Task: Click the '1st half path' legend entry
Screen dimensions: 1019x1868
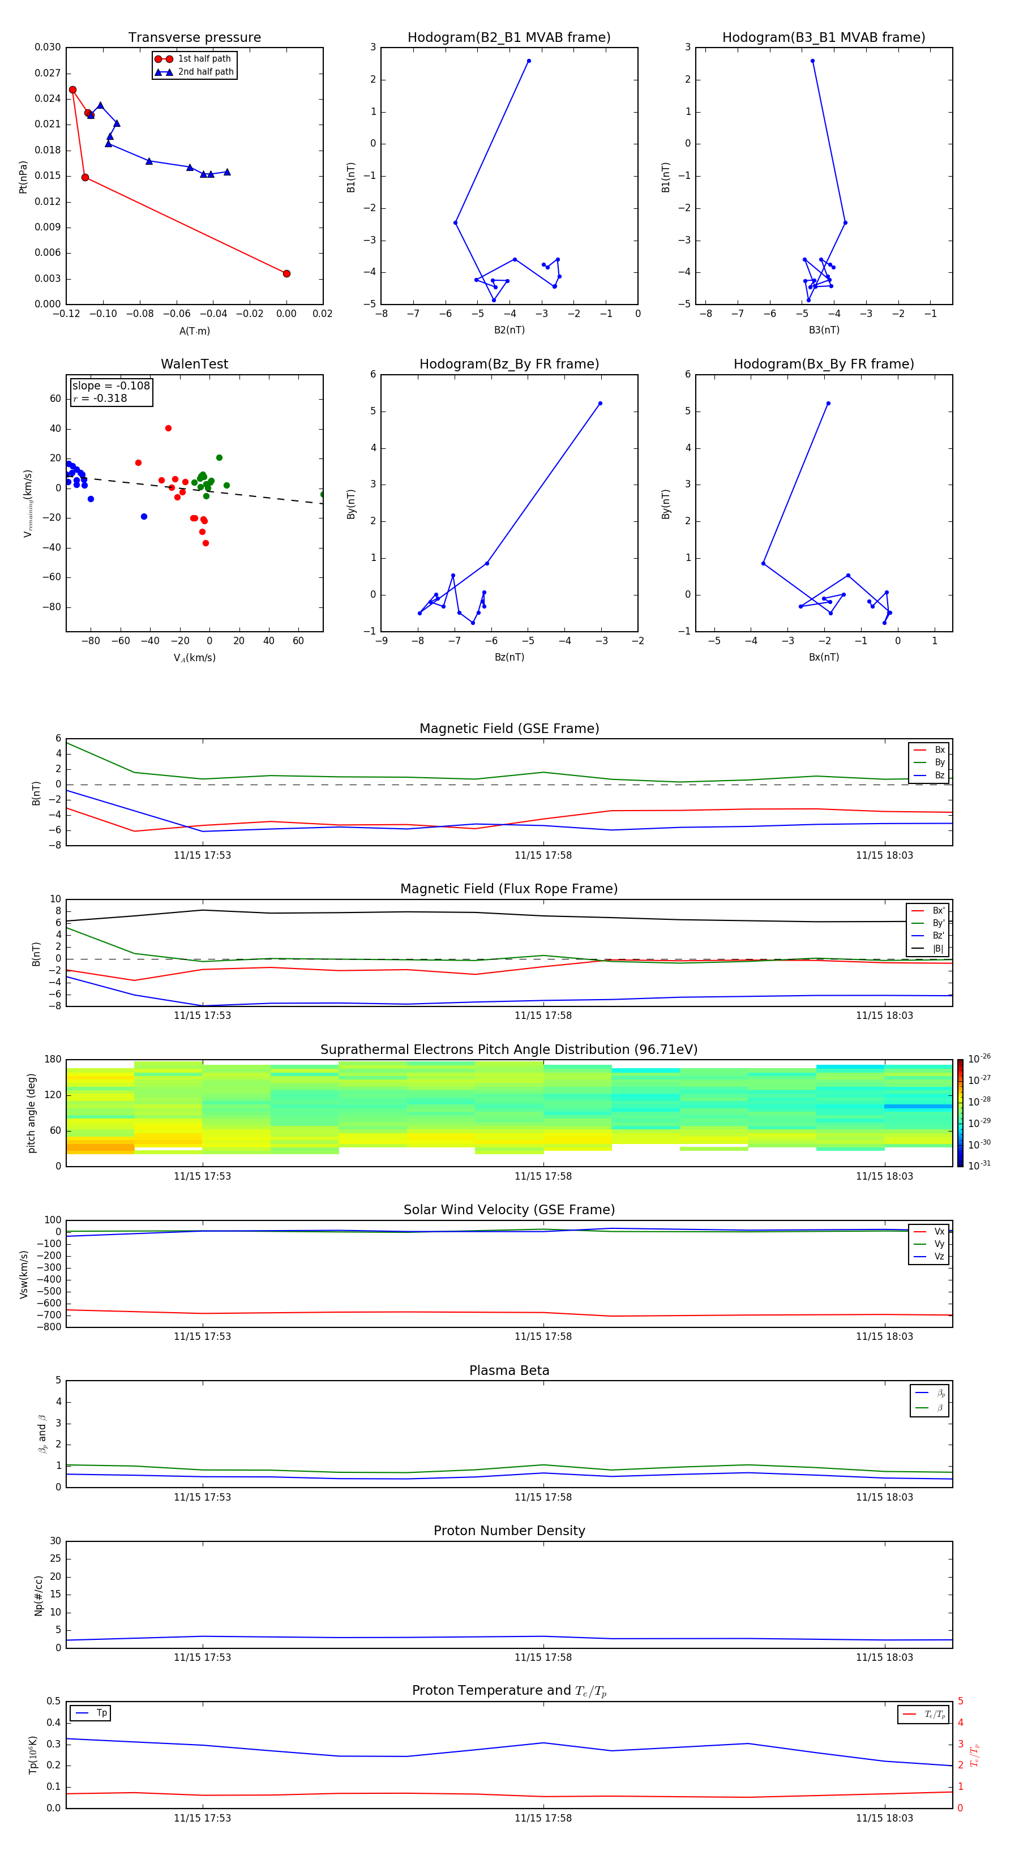Action: click(194, 59)
